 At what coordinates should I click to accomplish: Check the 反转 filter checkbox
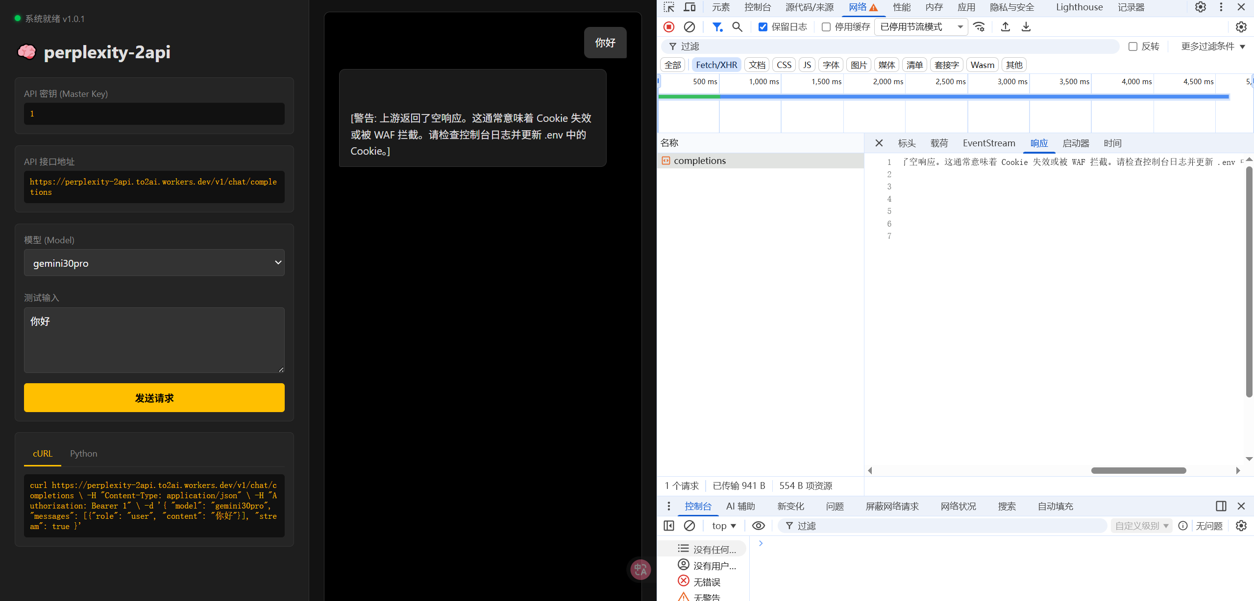pyautogui.click(x=1132, y=46)
